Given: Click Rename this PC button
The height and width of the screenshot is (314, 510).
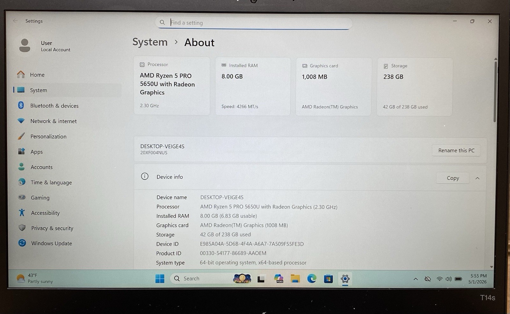Looking at the screenshot, I should [x=456, y=150].
